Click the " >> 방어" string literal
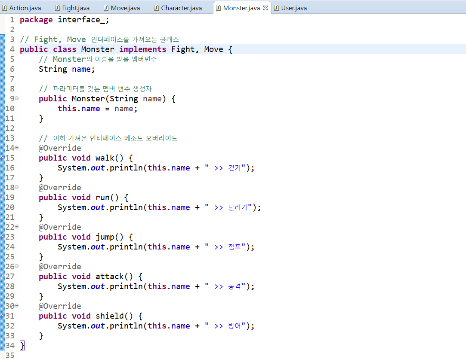The height and width of the screenshot is (359, 466). coord(225,326)
